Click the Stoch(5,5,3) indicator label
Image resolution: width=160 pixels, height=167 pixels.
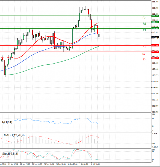tap(10, 154)
